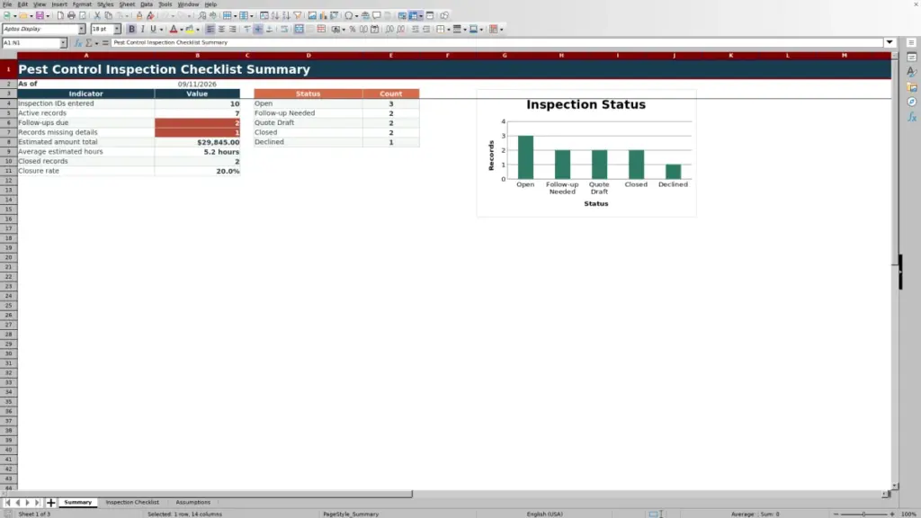Image resolution: width=921 pixels, height=518 pixels.
Task: Toggle Bold formatting
Action: tap(131, 29)
